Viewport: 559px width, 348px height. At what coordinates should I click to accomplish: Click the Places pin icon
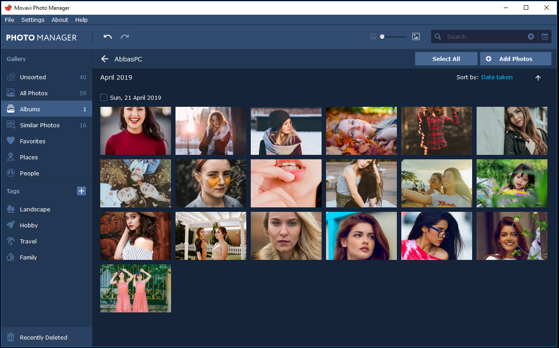[x=11, y=157]
